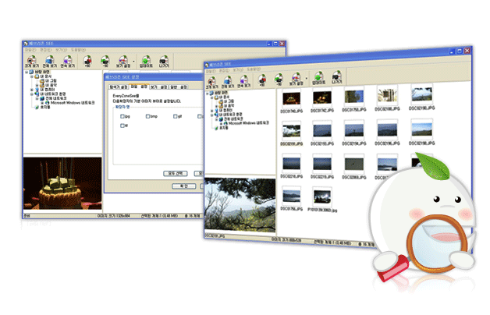Enable the jpg checkbox in the settings dialog
This screenshot has height=315, width=490.
point(123,115)
